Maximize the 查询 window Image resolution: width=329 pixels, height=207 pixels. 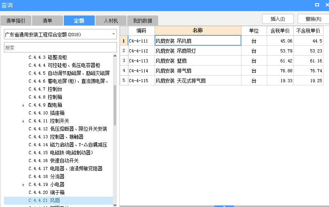(x=317, y=5)
